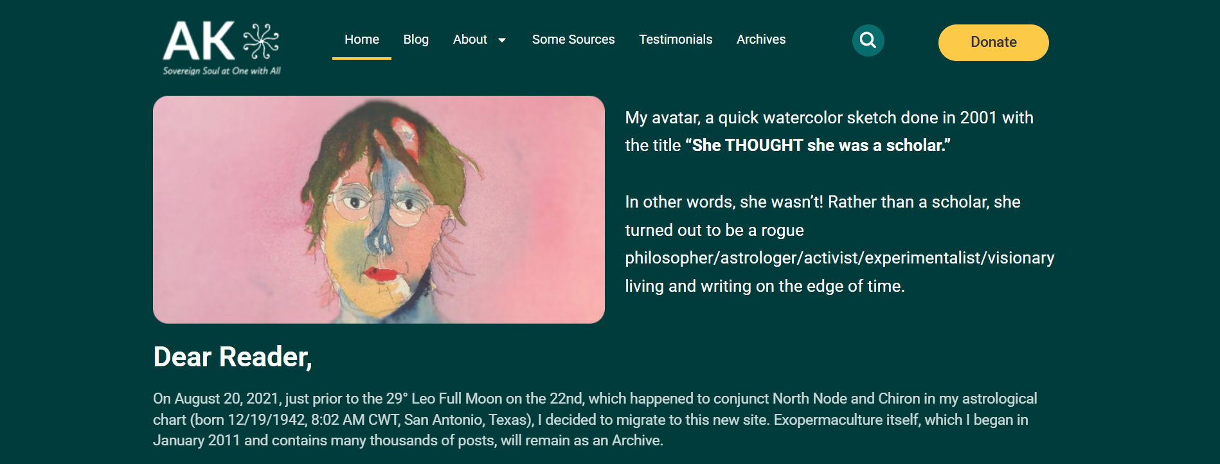Viewport: 1220px width, 464px height.
Task: Click the bold "She THOUGHT she was a scholar" title
Action: coord(818,146)
